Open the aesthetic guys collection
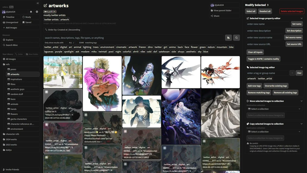The width and height of the screenshot is (307, 173). 23,89
